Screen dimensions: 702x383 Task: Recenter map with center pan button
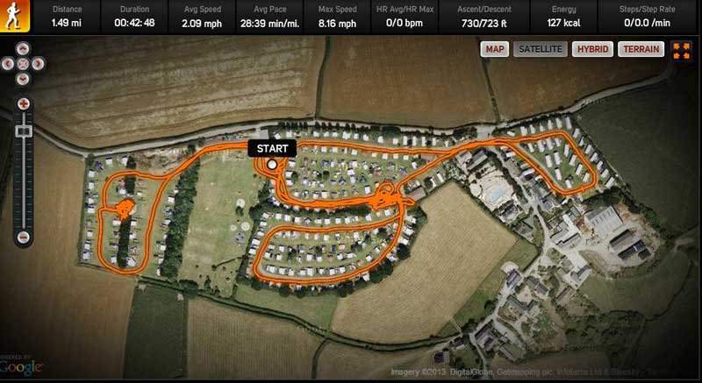click(x=23, y=64)
